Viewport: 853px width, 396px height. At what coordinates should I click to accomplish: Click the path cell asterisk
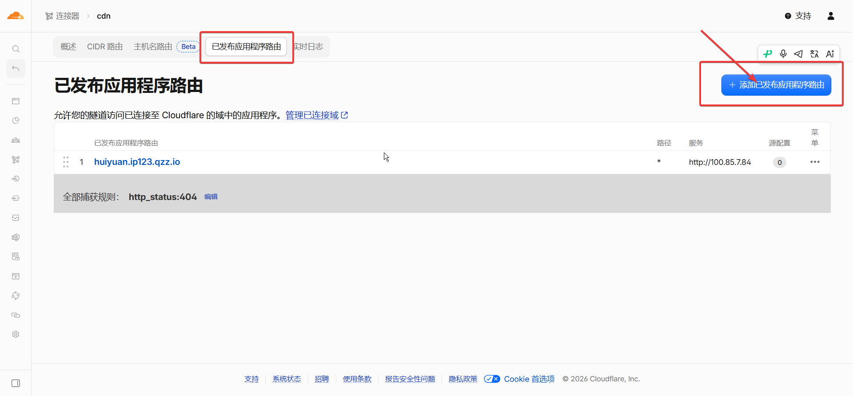pyautogui.click(x=659, y=162)
